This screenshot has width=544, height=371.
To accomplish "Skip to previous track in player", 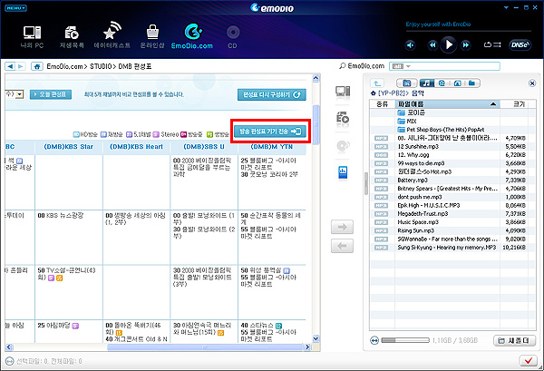I will [432, 44].
